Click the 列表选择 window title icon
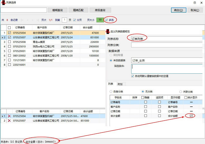The width and height of the screenshot is (205, 144). [3, 2]
